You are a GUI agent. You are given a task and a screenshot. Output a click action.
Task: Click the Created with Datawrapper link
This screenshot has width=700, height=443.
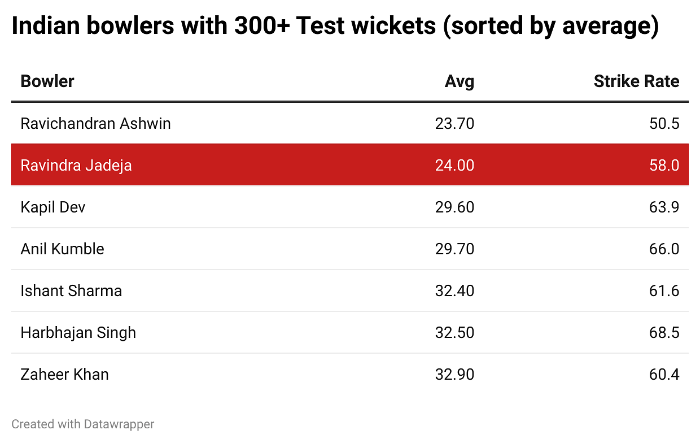point(82,424)
